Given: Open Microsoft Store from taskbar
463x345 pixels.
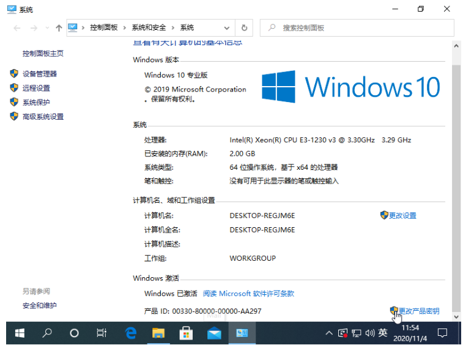Looking at the screenshot, I should (186, 333).
